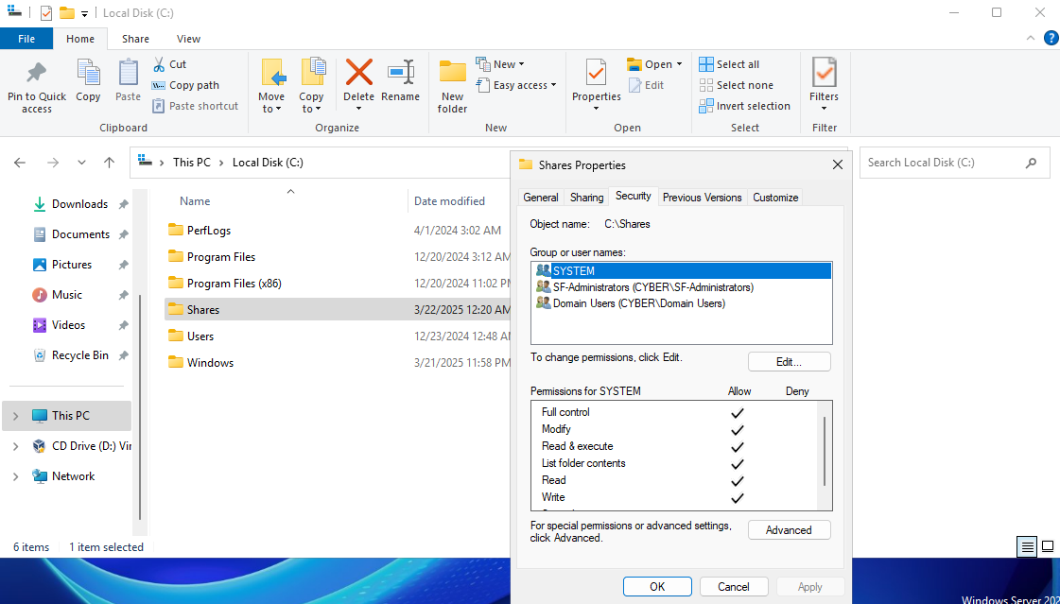Image resolution: width=1060 pixels, height=604 pixels.
Task: Click the Pin to Quick access icon
Action: point(36,74)
